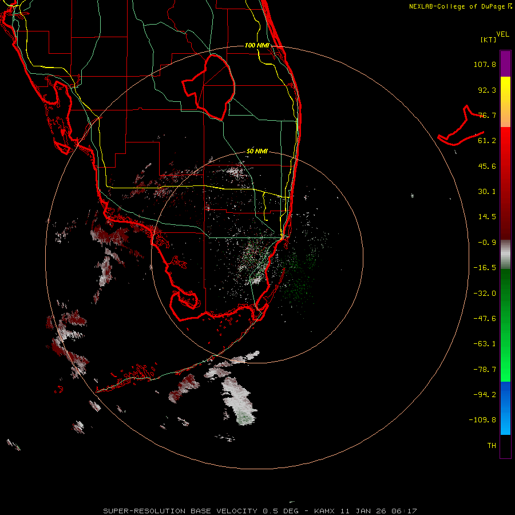This screenshot has height=515, width=515.
Task: Select the 30.1 velocity scale value
Action: pos(487,192)
